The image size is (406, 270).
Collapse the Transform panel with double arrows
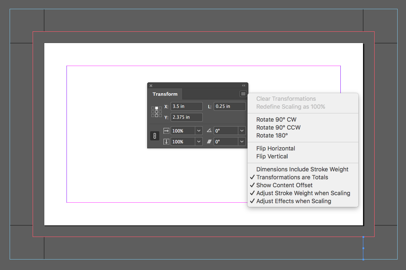point(244,85)
